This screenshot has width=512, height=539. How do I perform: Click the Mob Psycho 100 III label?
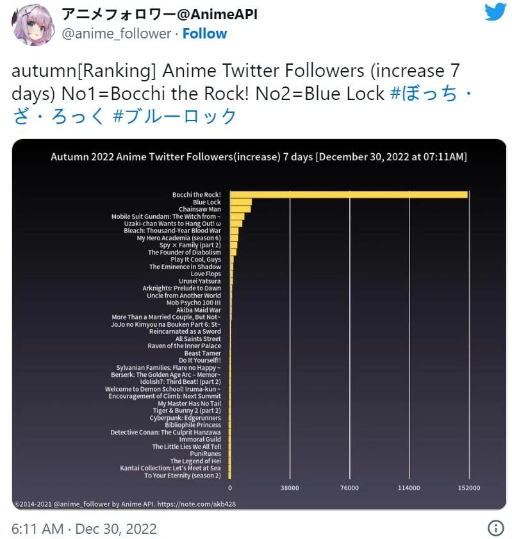pyautogui.click(x=194, y=303)
